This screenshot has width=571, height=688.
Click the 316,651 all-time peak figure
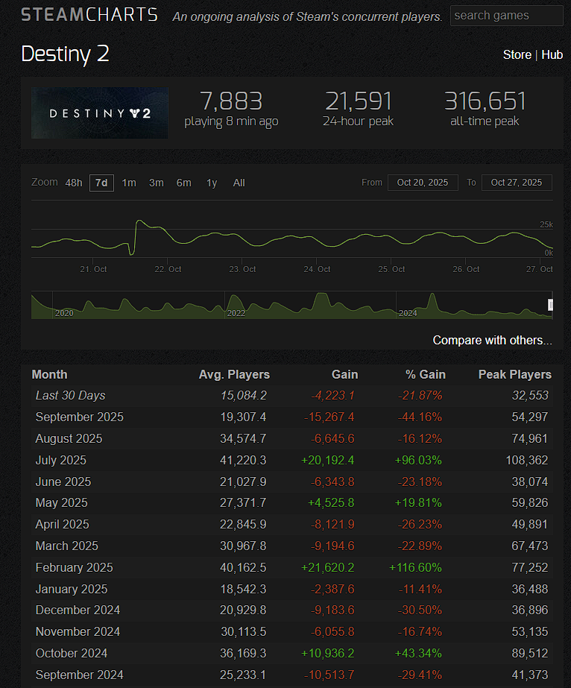point(485,101)
